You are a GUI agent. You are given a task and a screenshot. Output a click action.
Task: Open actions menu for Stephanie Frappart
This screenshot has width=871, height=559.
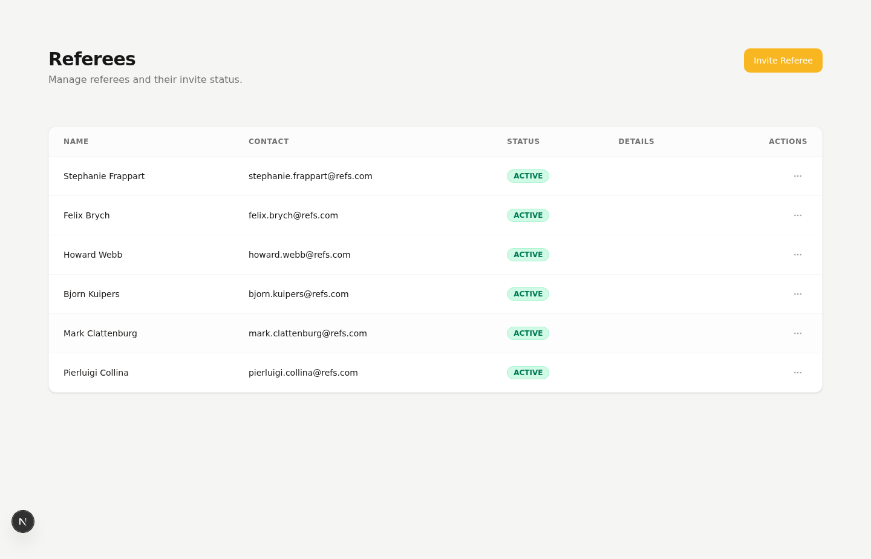(797, 176)
